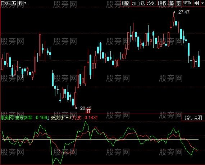Viewport: 205px width, 165px height.
Task: Select the 日线 period label
Action: pyautogui.click(x=5, y=3)
